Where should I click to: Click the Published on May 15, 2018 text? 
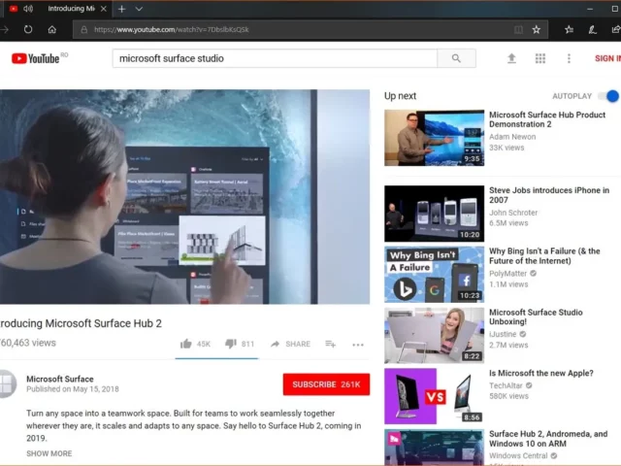tap(73, 389)
